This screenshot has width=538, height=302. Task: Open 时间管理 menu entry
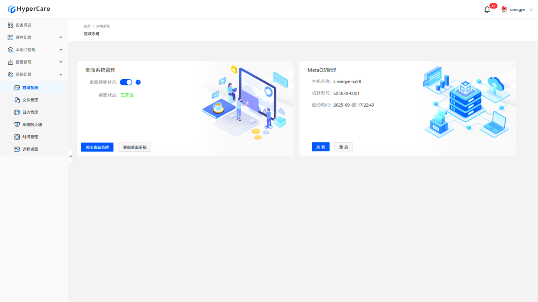pos(34,137)
